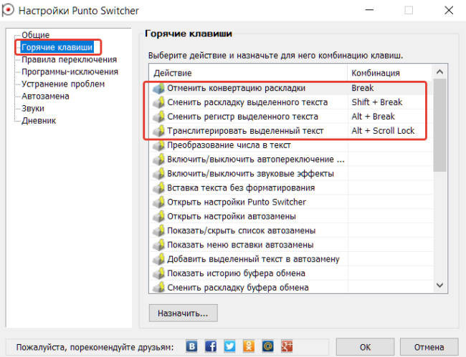Viewport: 466px width, 357px height.
Task: Open 'Программы-исключения' section
Action: point(70,72)
